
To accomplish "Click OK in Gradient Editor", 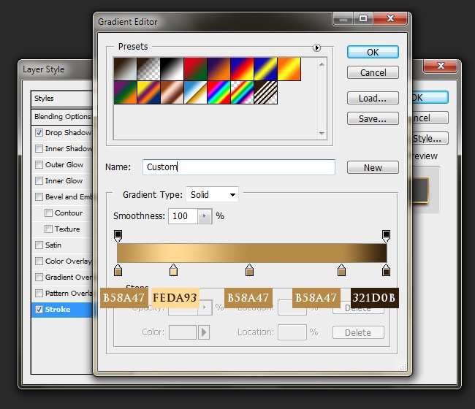I will tap(373, 52).
